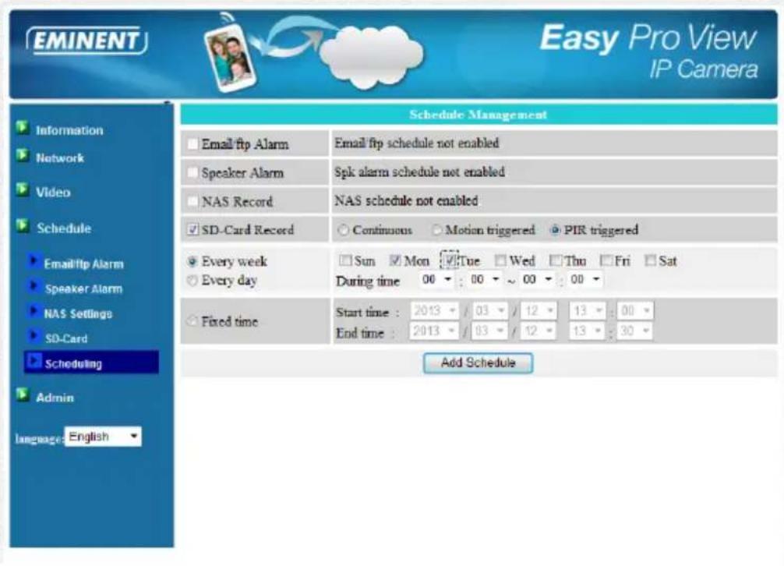This screenshot has width=784, height=566.
Task: Open During time start hour dropdown
Action: (x=436, y=280)
